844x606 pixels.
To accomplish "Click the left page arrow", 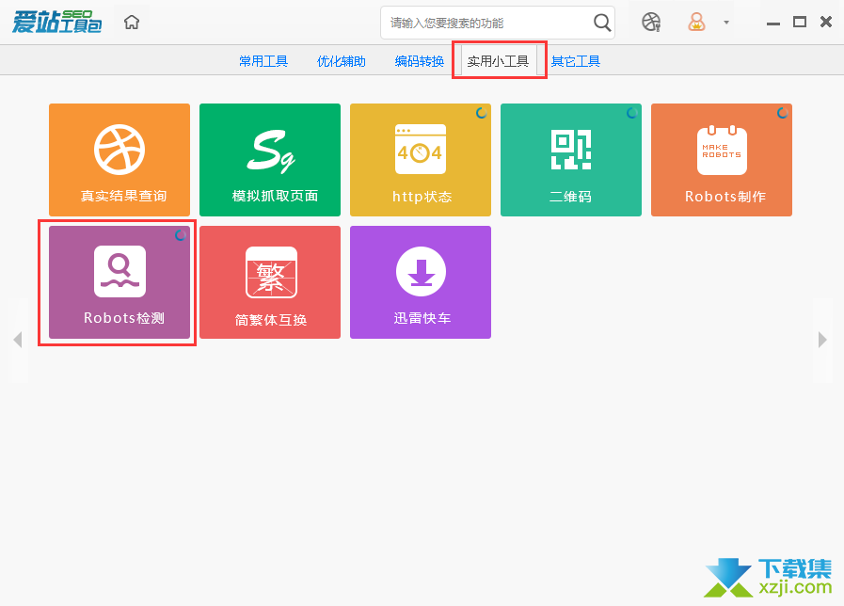I will point(18,340).
